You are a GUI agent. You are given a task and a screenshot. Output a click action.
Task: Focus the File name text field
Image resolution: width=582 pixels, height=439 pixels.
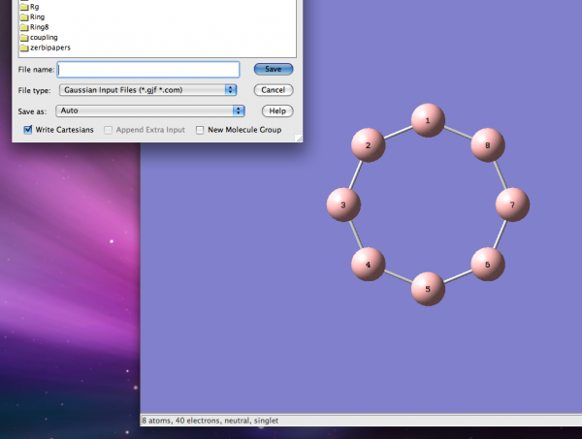tap(148, 70)
